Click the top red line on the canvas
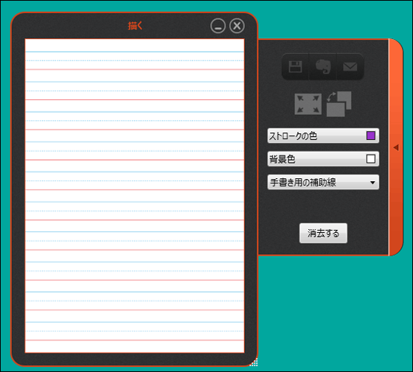The image size is (413, 372). point(134,69)
